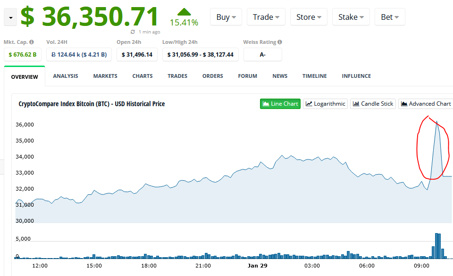Viewport: 453px width, 276px height.
Task: Click the Low/High 24h range value
Action: point(201,55)
